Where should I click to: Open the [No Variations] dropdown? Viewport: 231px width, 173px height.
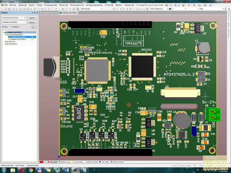[x=167, y=9]
